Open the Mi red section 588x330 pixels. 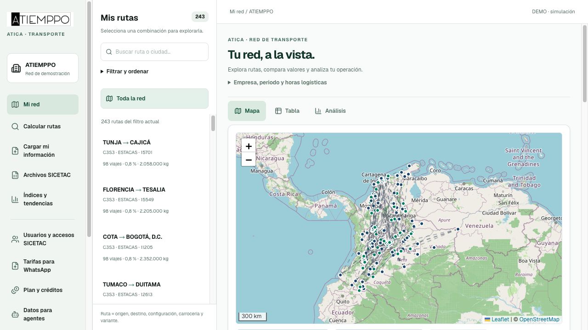click(43, 104)
